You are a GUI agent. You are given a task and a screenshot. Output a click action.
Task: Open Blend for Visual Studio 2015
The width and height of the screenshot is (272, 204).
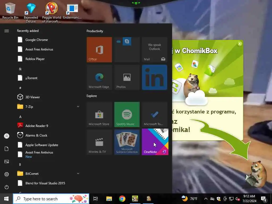pyautogui.click(x=48, y=183)
